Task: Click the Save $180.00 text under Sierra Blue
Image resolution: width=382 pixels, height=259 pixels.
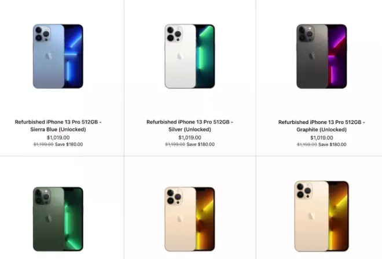Action: [x=69, y=144]
